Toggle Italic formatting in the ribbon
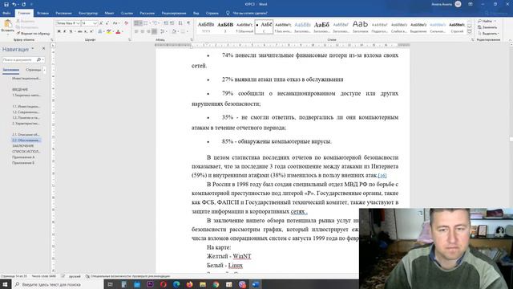This screenshot has width=513, height=289. click(64, 31)
